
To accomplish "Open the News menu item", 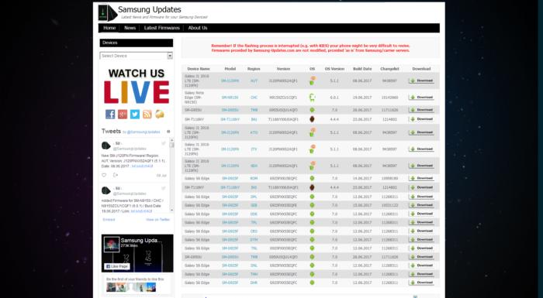I will tap(130, 28).
